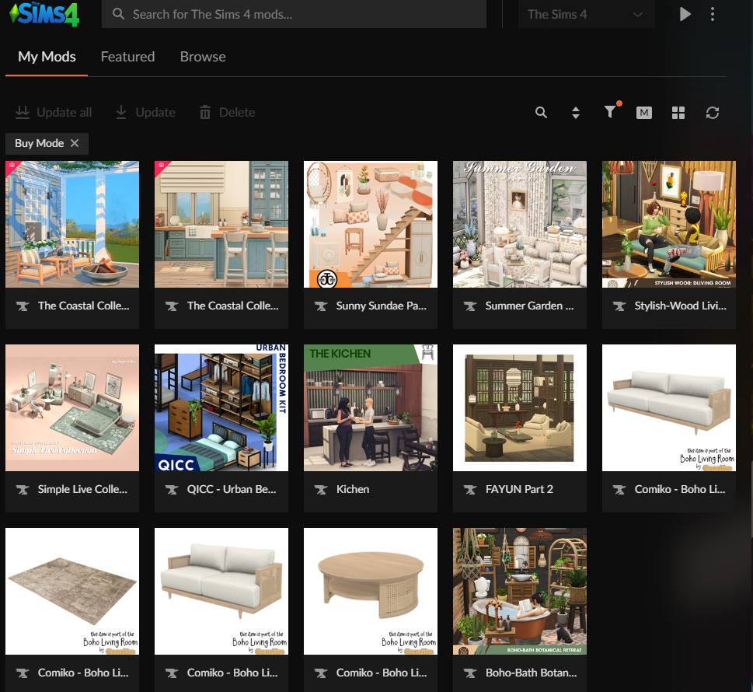Click The Sims 4 logo
The image size is (753, 692).
(44, 13)
